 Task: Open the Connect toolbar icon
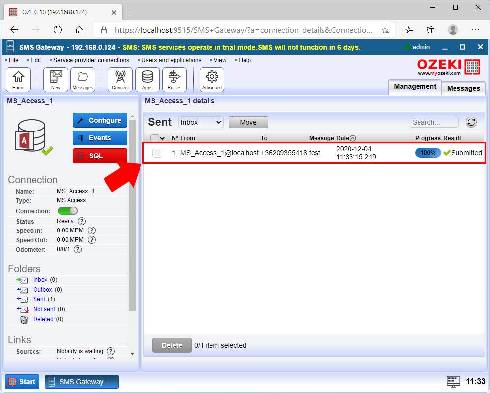tap(120, 79)
